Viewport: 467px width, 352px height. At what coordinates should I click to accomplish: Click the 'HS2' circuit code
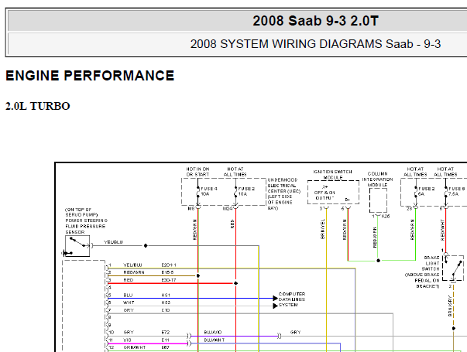(x=166, y=302)
